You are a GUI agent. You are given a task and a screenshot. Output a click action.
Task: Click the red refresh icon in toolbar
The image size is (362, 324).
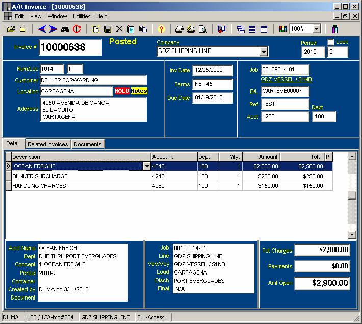(x=77, y=29)
